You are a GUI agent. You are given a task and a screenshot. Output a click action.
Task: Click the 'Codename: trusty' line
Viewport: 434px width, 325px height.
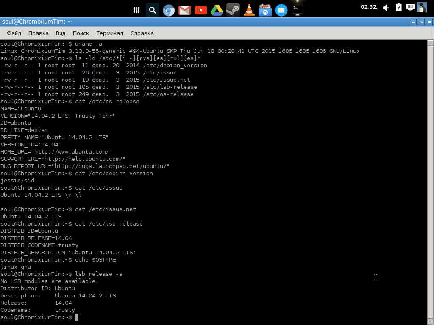[x=37, y=310]
